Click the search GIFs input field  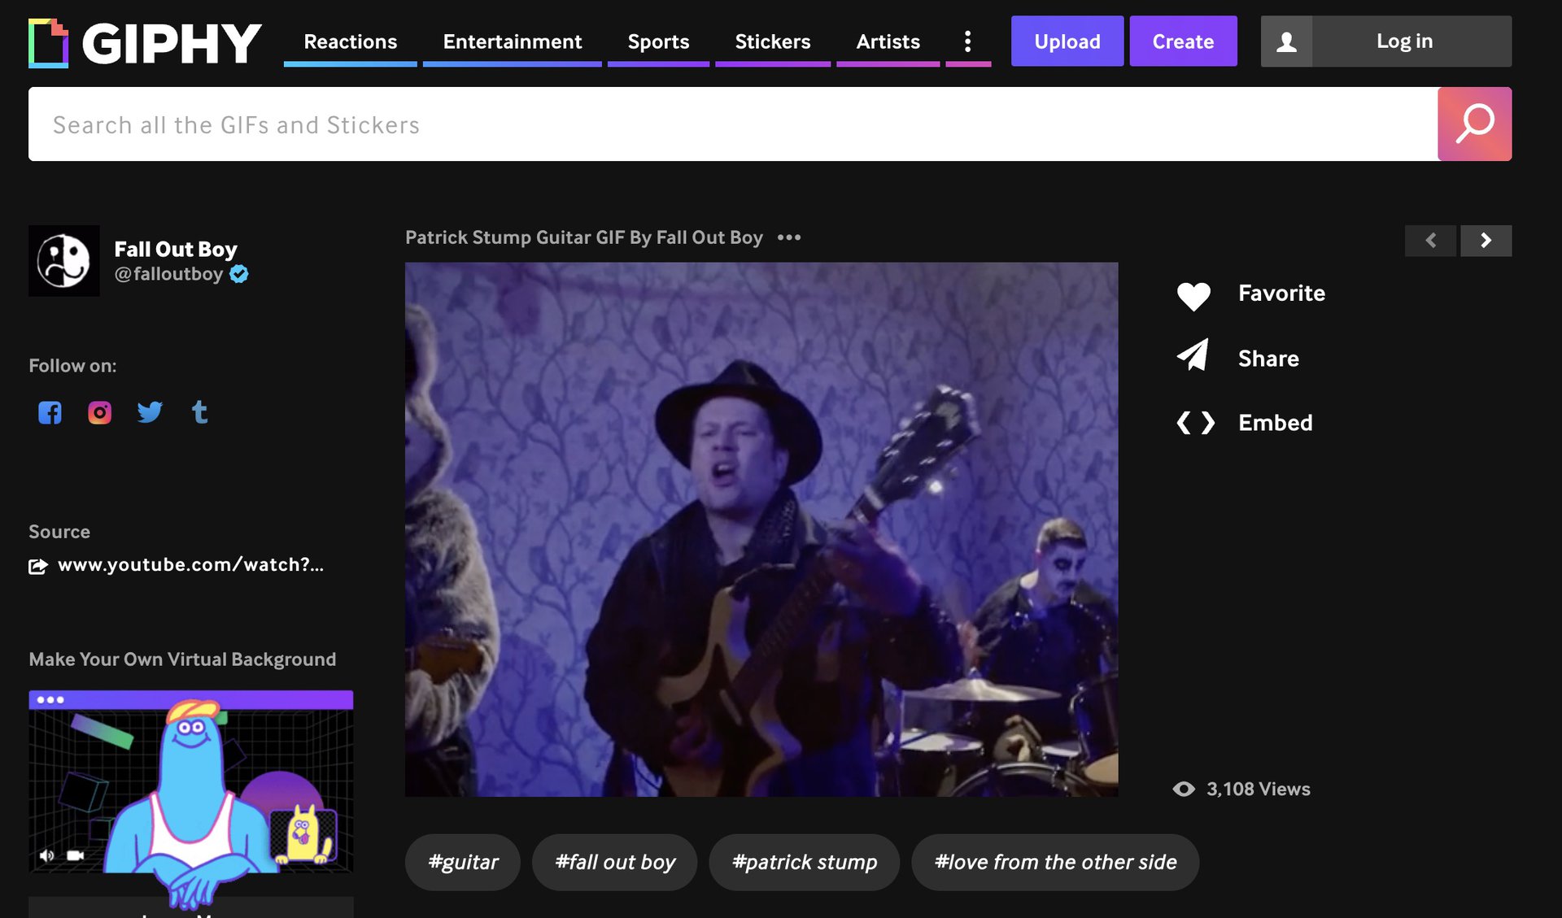coord(732,124)
